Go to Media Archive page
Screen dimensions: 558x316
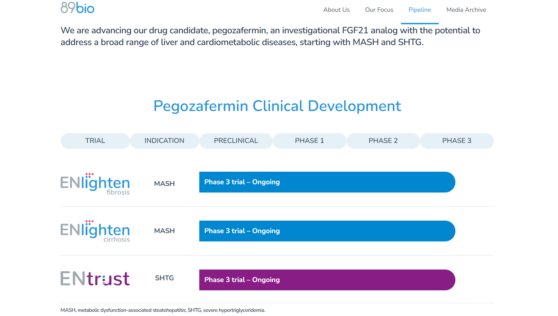(x=466, y=10)
